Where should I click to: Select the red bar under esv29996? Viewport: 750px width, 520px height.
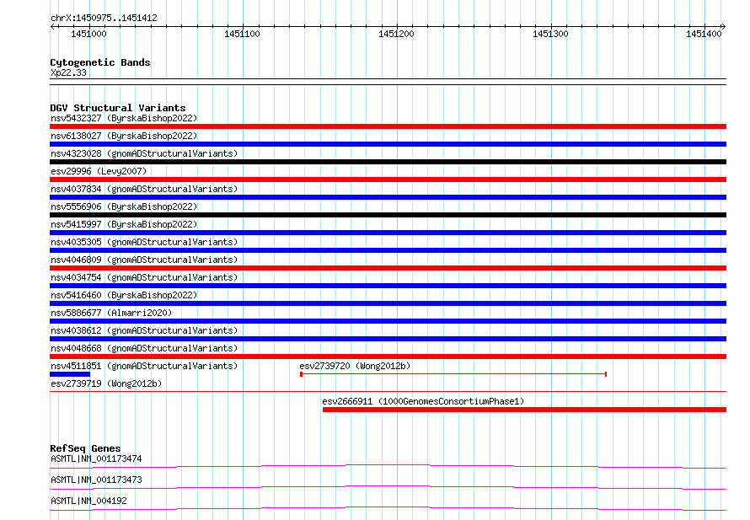[x=388, y=180]
